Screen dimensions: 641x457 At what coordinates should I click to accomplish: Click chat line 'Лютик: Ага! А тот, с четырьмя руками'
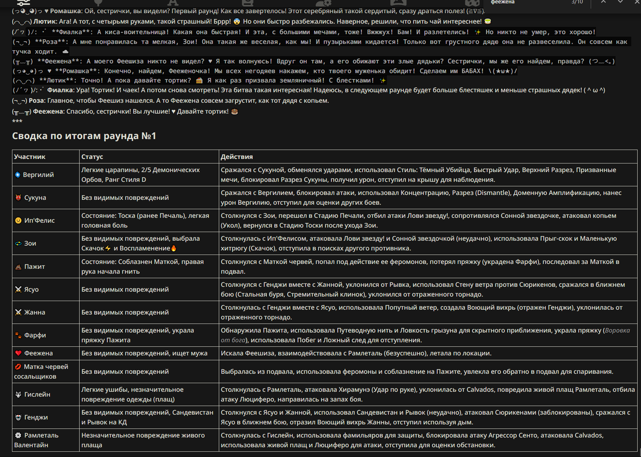[x=252, y=21]
